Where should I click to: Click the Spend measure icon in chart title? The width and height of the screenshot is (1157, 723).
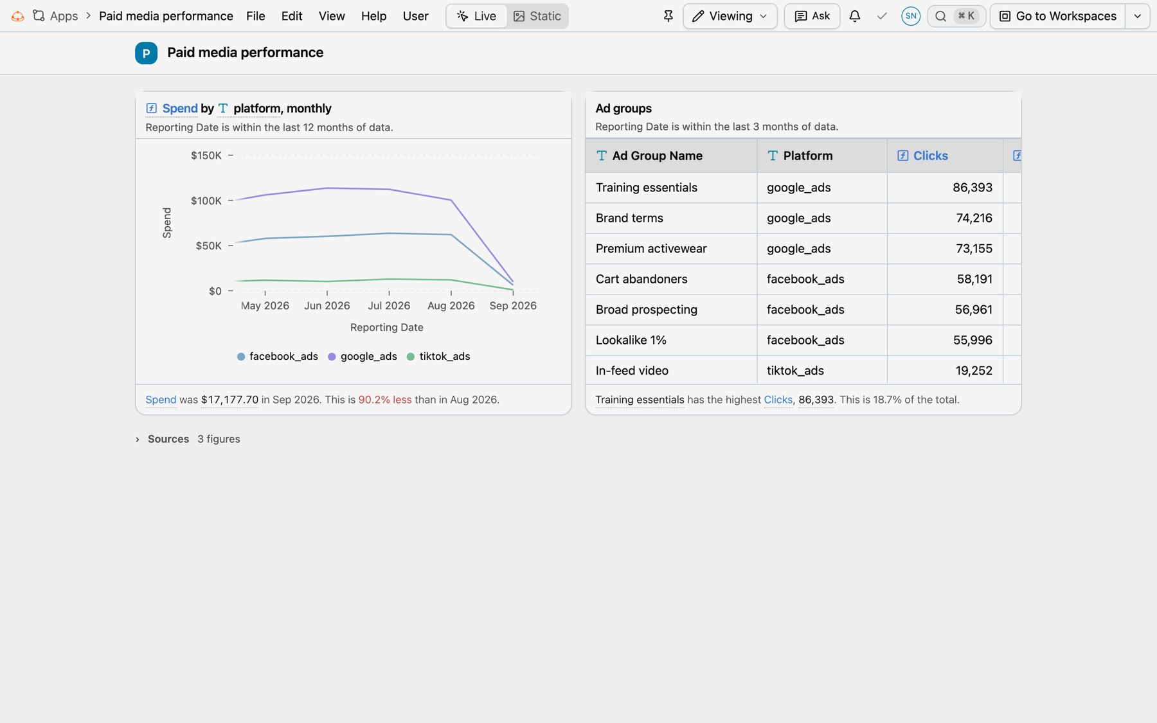tap(151, 108)
